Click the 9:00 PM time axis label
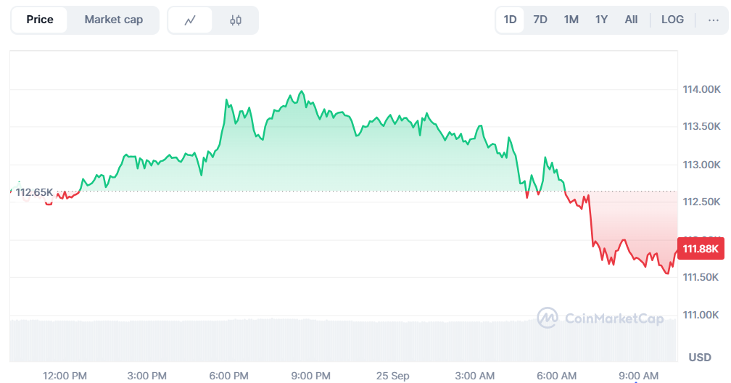This screenshot has height=383, width=731. point(311,375)
